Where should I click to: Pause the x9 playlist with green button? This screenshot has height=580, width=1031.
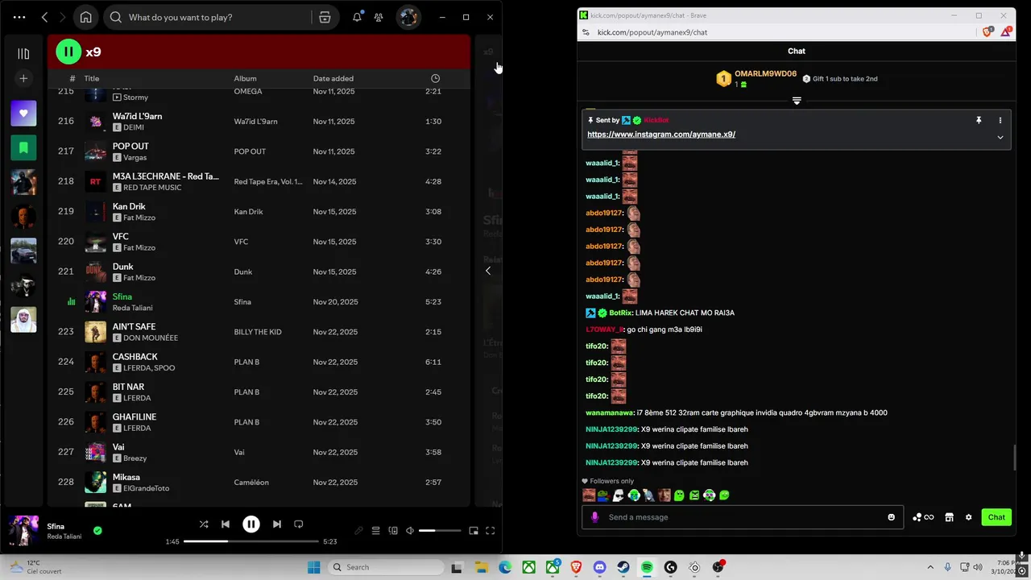[x=68, y=52]
